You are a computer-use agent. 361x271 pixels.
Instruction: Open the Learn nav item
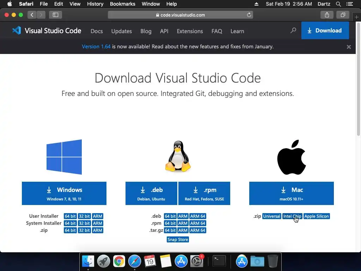coord(237,31)
